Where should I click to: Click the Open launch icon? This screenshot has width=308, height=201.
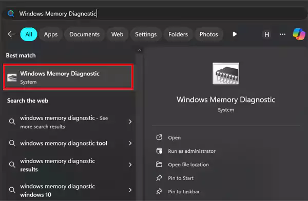tap(159, 137)
